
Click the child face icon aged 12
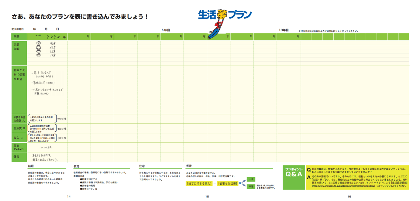click(x=39, y=55)
